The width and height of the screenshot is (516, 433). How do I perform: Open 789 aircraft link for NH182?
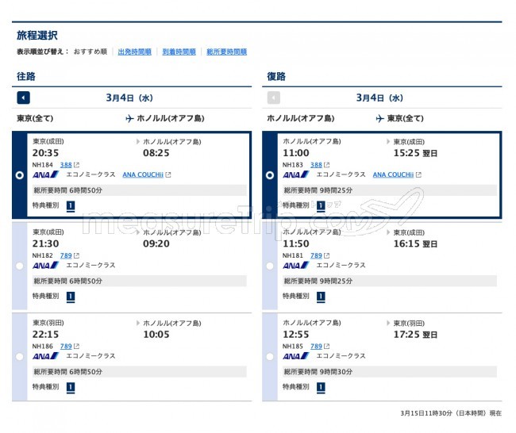tap(66, 255)
